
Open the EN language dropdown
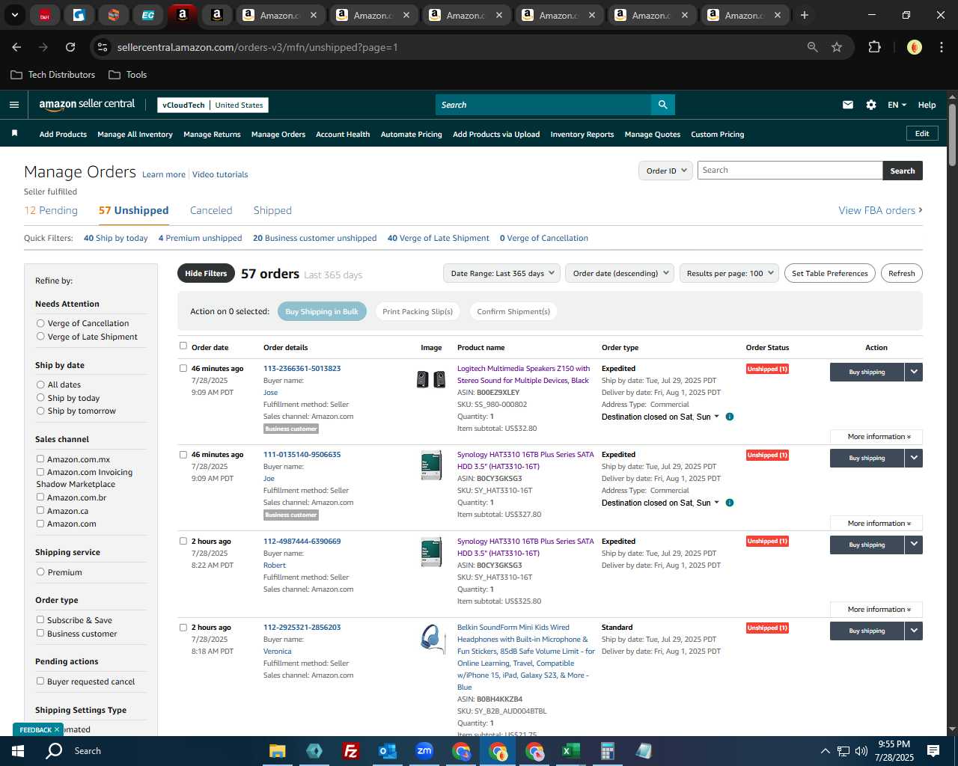pyautogui.click(x=897, y=105)
